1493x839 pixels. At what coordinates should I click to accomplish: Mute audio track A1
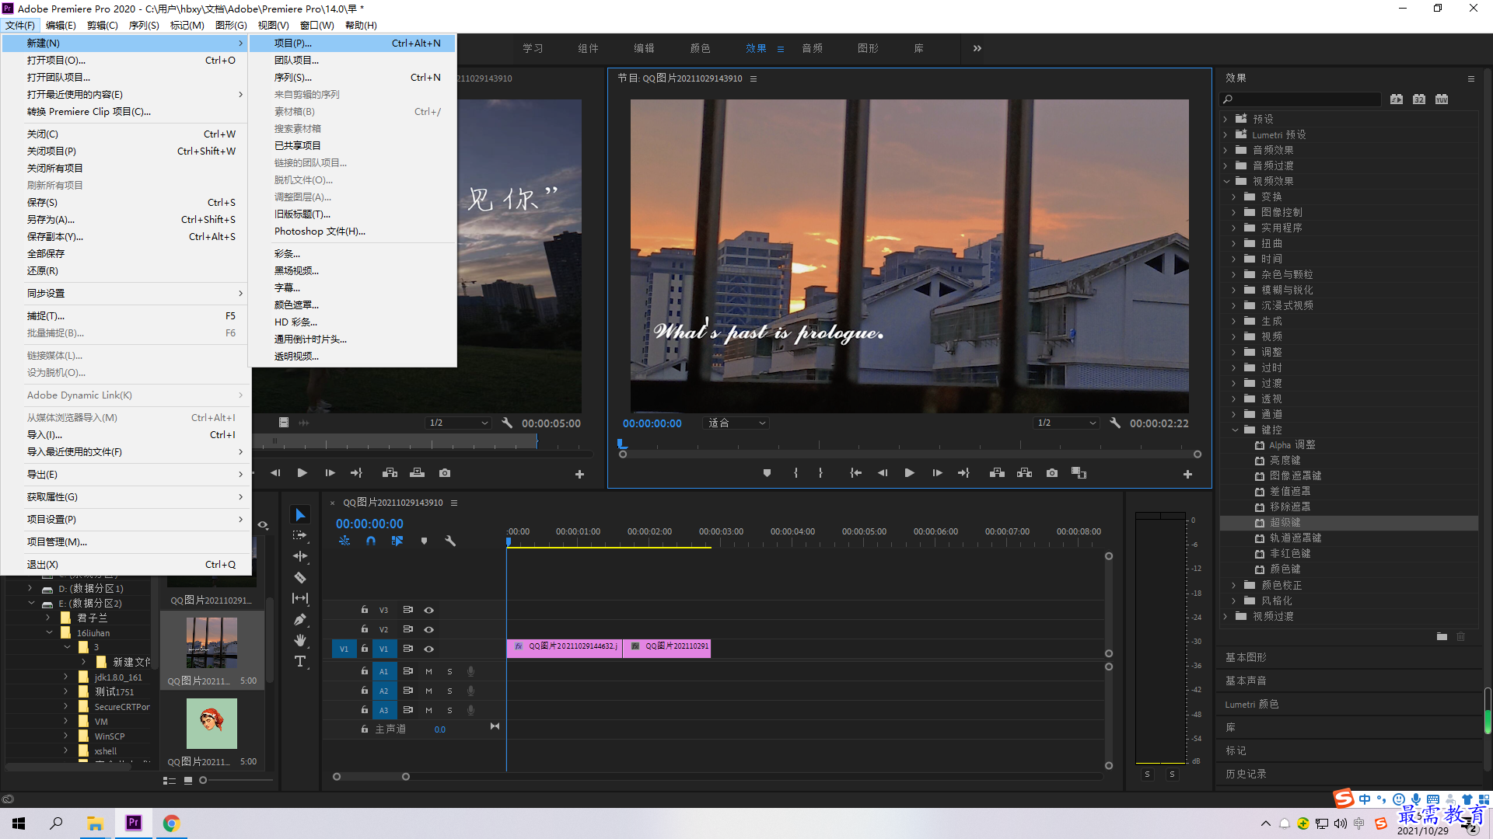pyautogui.click(x=428, y=671)
